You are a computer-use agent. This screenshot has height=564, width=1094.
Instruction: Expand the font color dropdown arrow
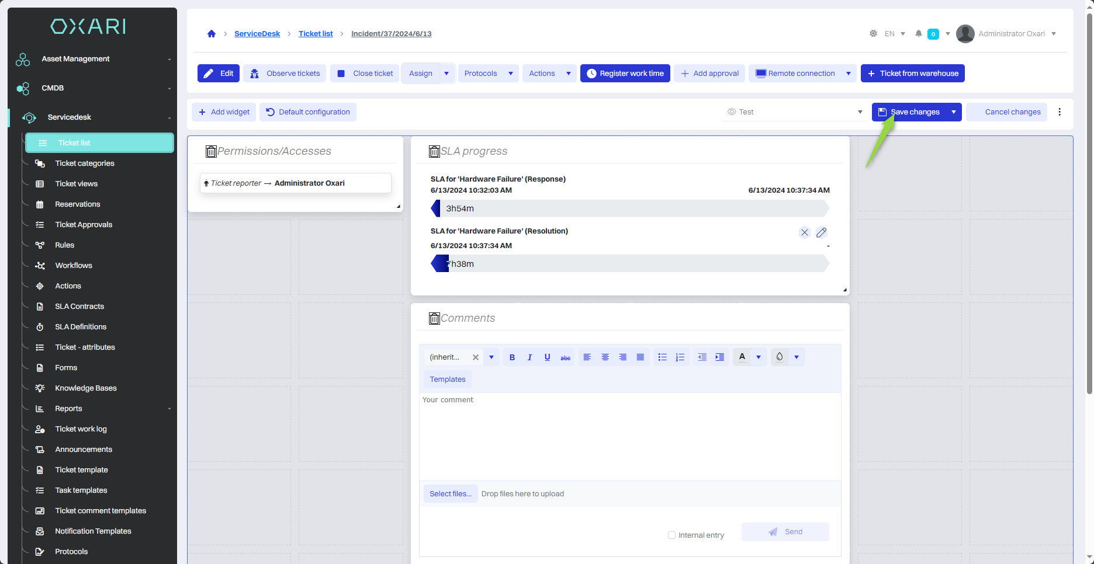[759, 357]
